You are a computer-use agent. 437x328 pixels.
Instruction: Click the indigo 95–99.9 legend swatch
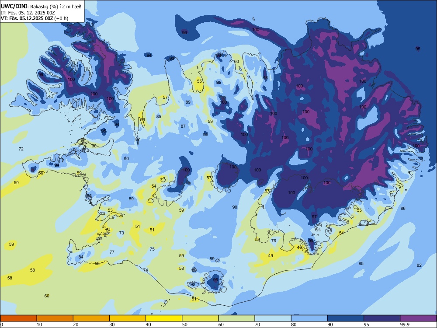382,318
